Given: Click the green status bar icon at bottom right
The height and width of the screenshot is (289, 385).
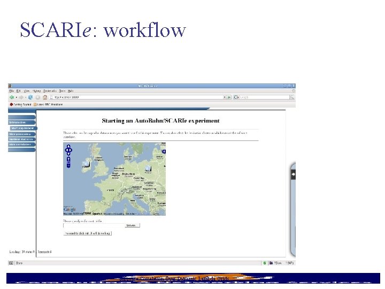Looking at the screenshot, I should click(x=265, y=263).
